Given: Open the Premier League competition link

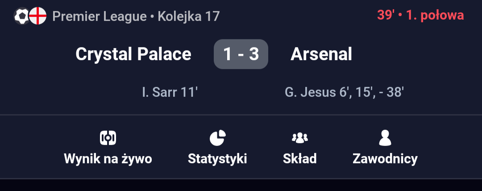Looking at the screenshot, I should (99, 17).
